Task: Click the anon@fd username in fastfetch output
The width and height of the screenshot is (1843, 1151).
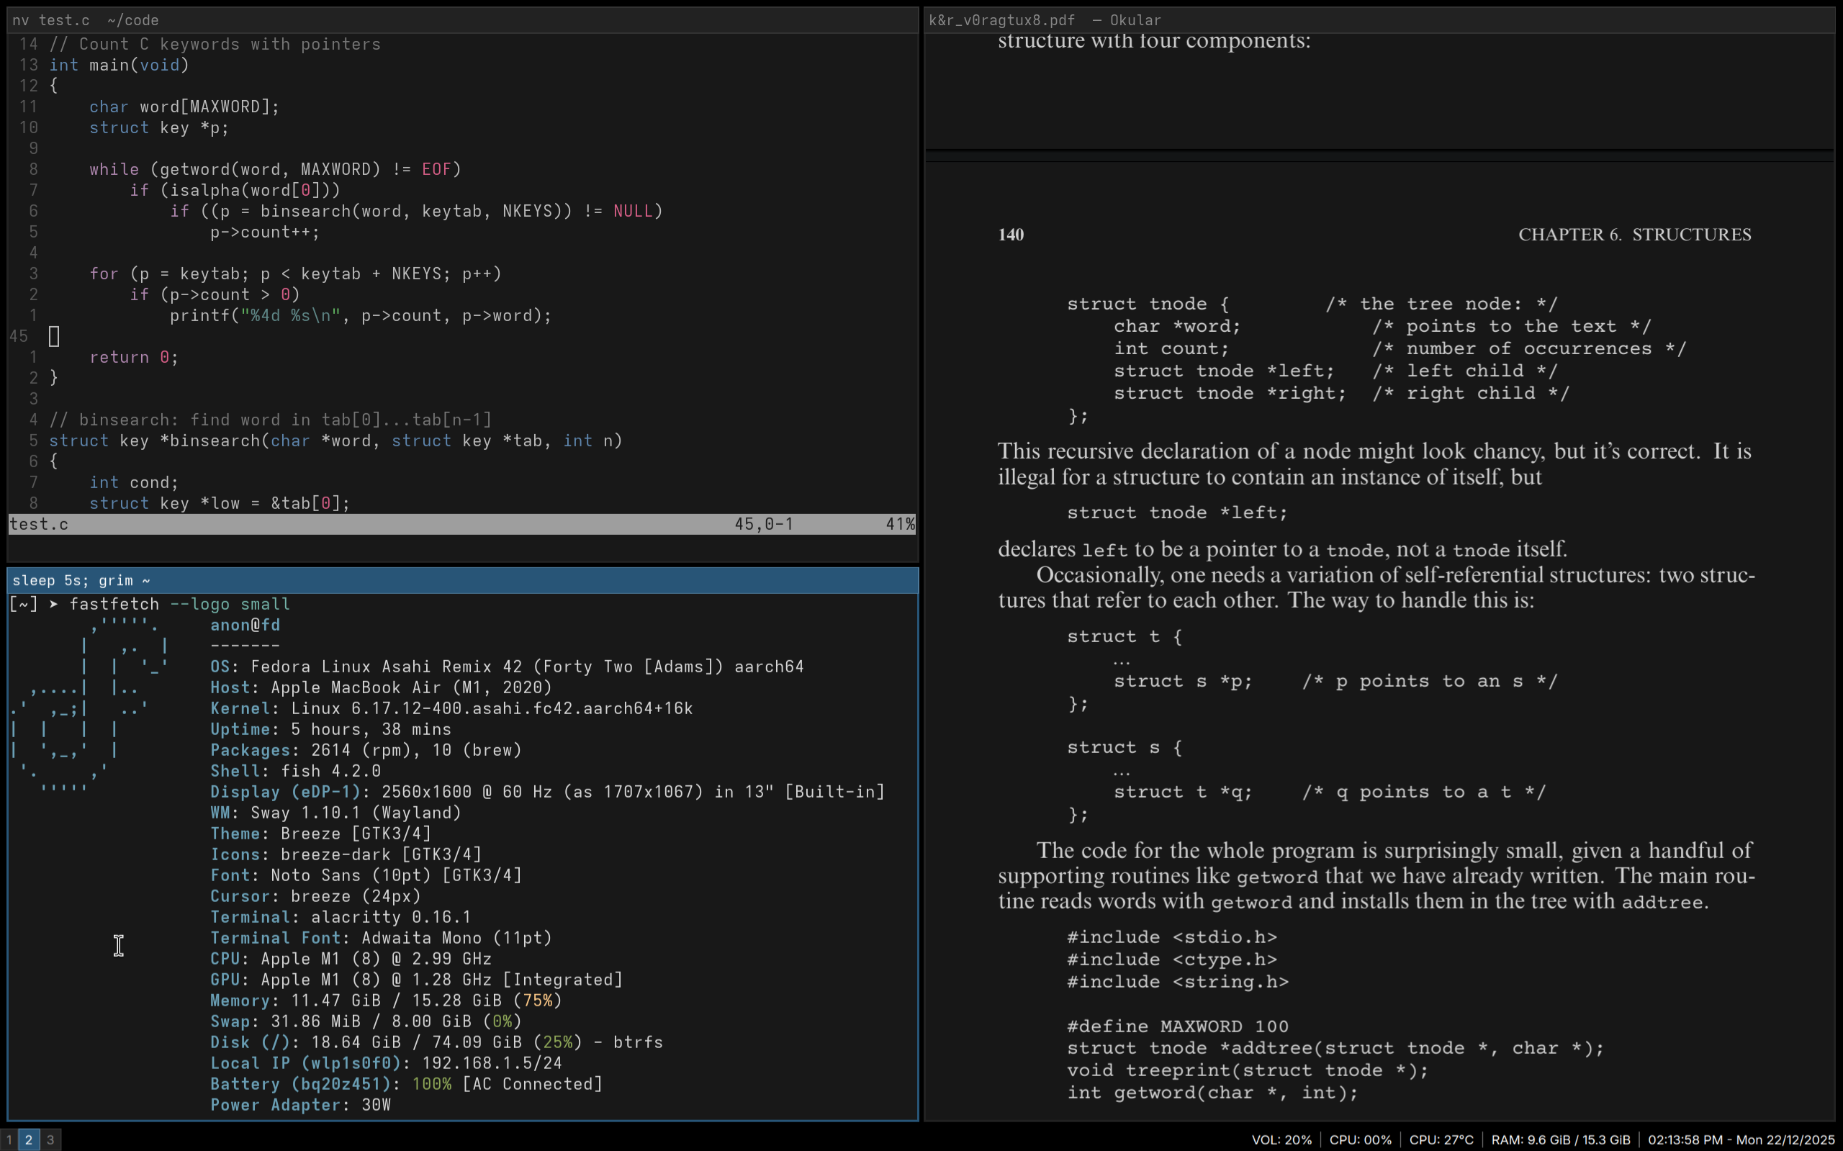Action: click(245, 625)
